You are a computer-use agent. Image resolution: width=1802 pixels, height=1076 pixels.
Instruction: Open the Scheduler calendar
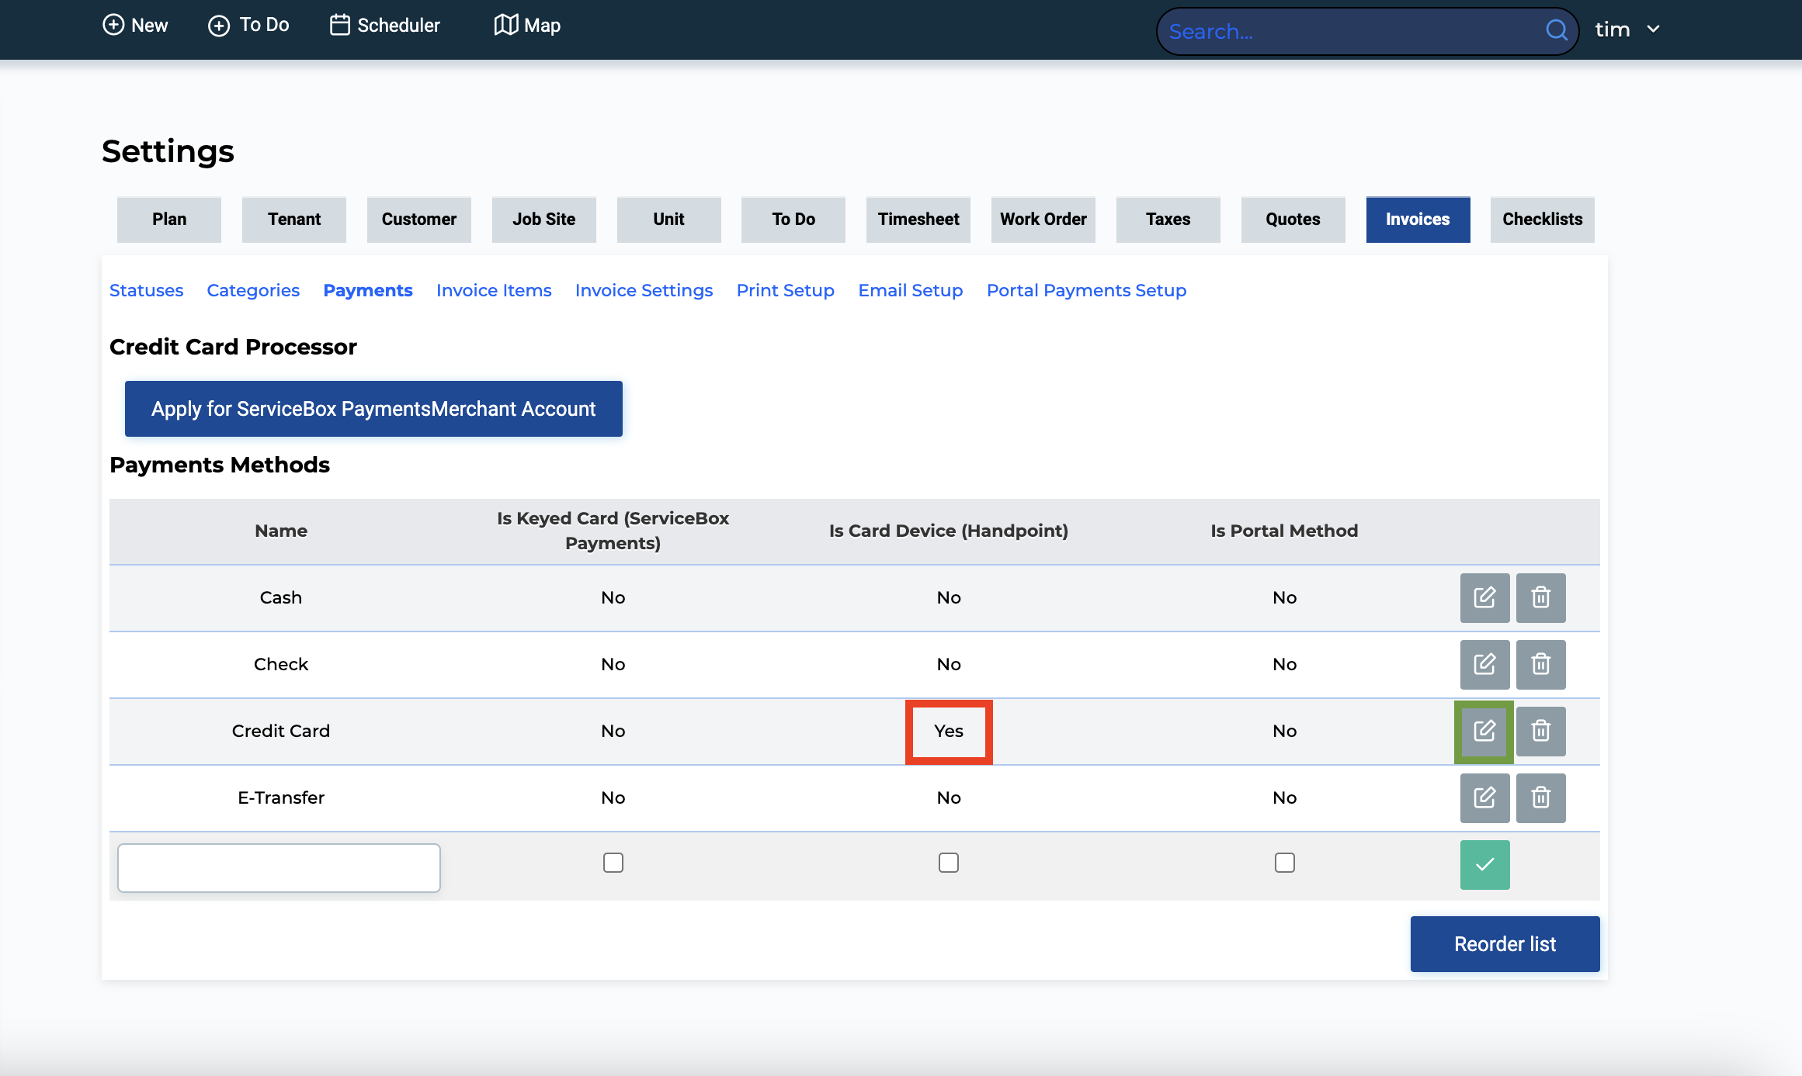pos(385,25)
